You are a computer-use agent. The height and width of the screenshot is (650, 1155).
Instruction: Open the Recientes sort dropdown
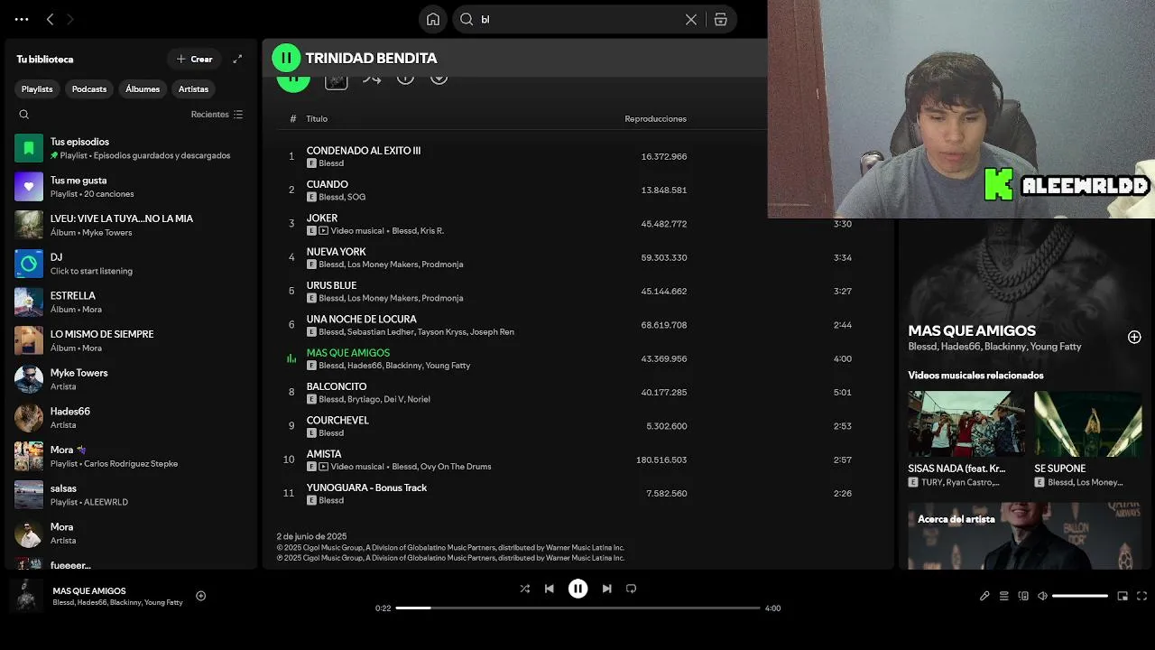coord(217,115)
